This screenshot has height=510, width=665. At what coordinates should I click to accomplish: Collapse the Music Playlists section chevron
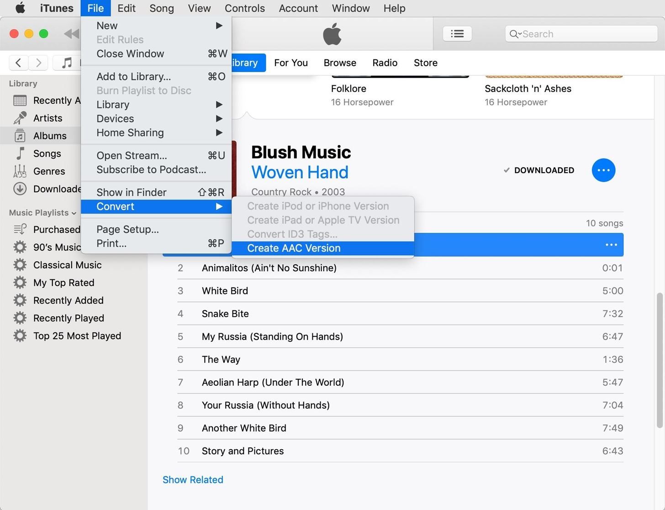click(x=73, y=213)
